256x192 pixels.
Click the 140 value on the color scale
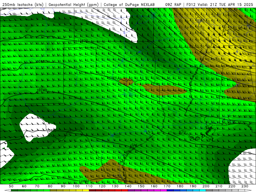pyautogui.click(x=128, y=186)
